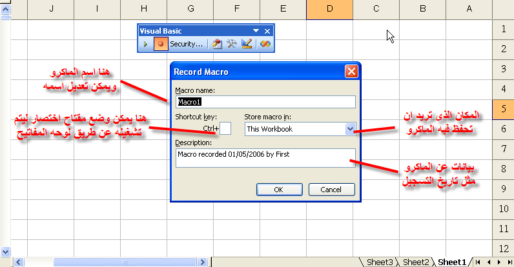The width and height of the screenshot is (514, 267).
Task: Select row 10 header
Action: (x=503, y=209)
